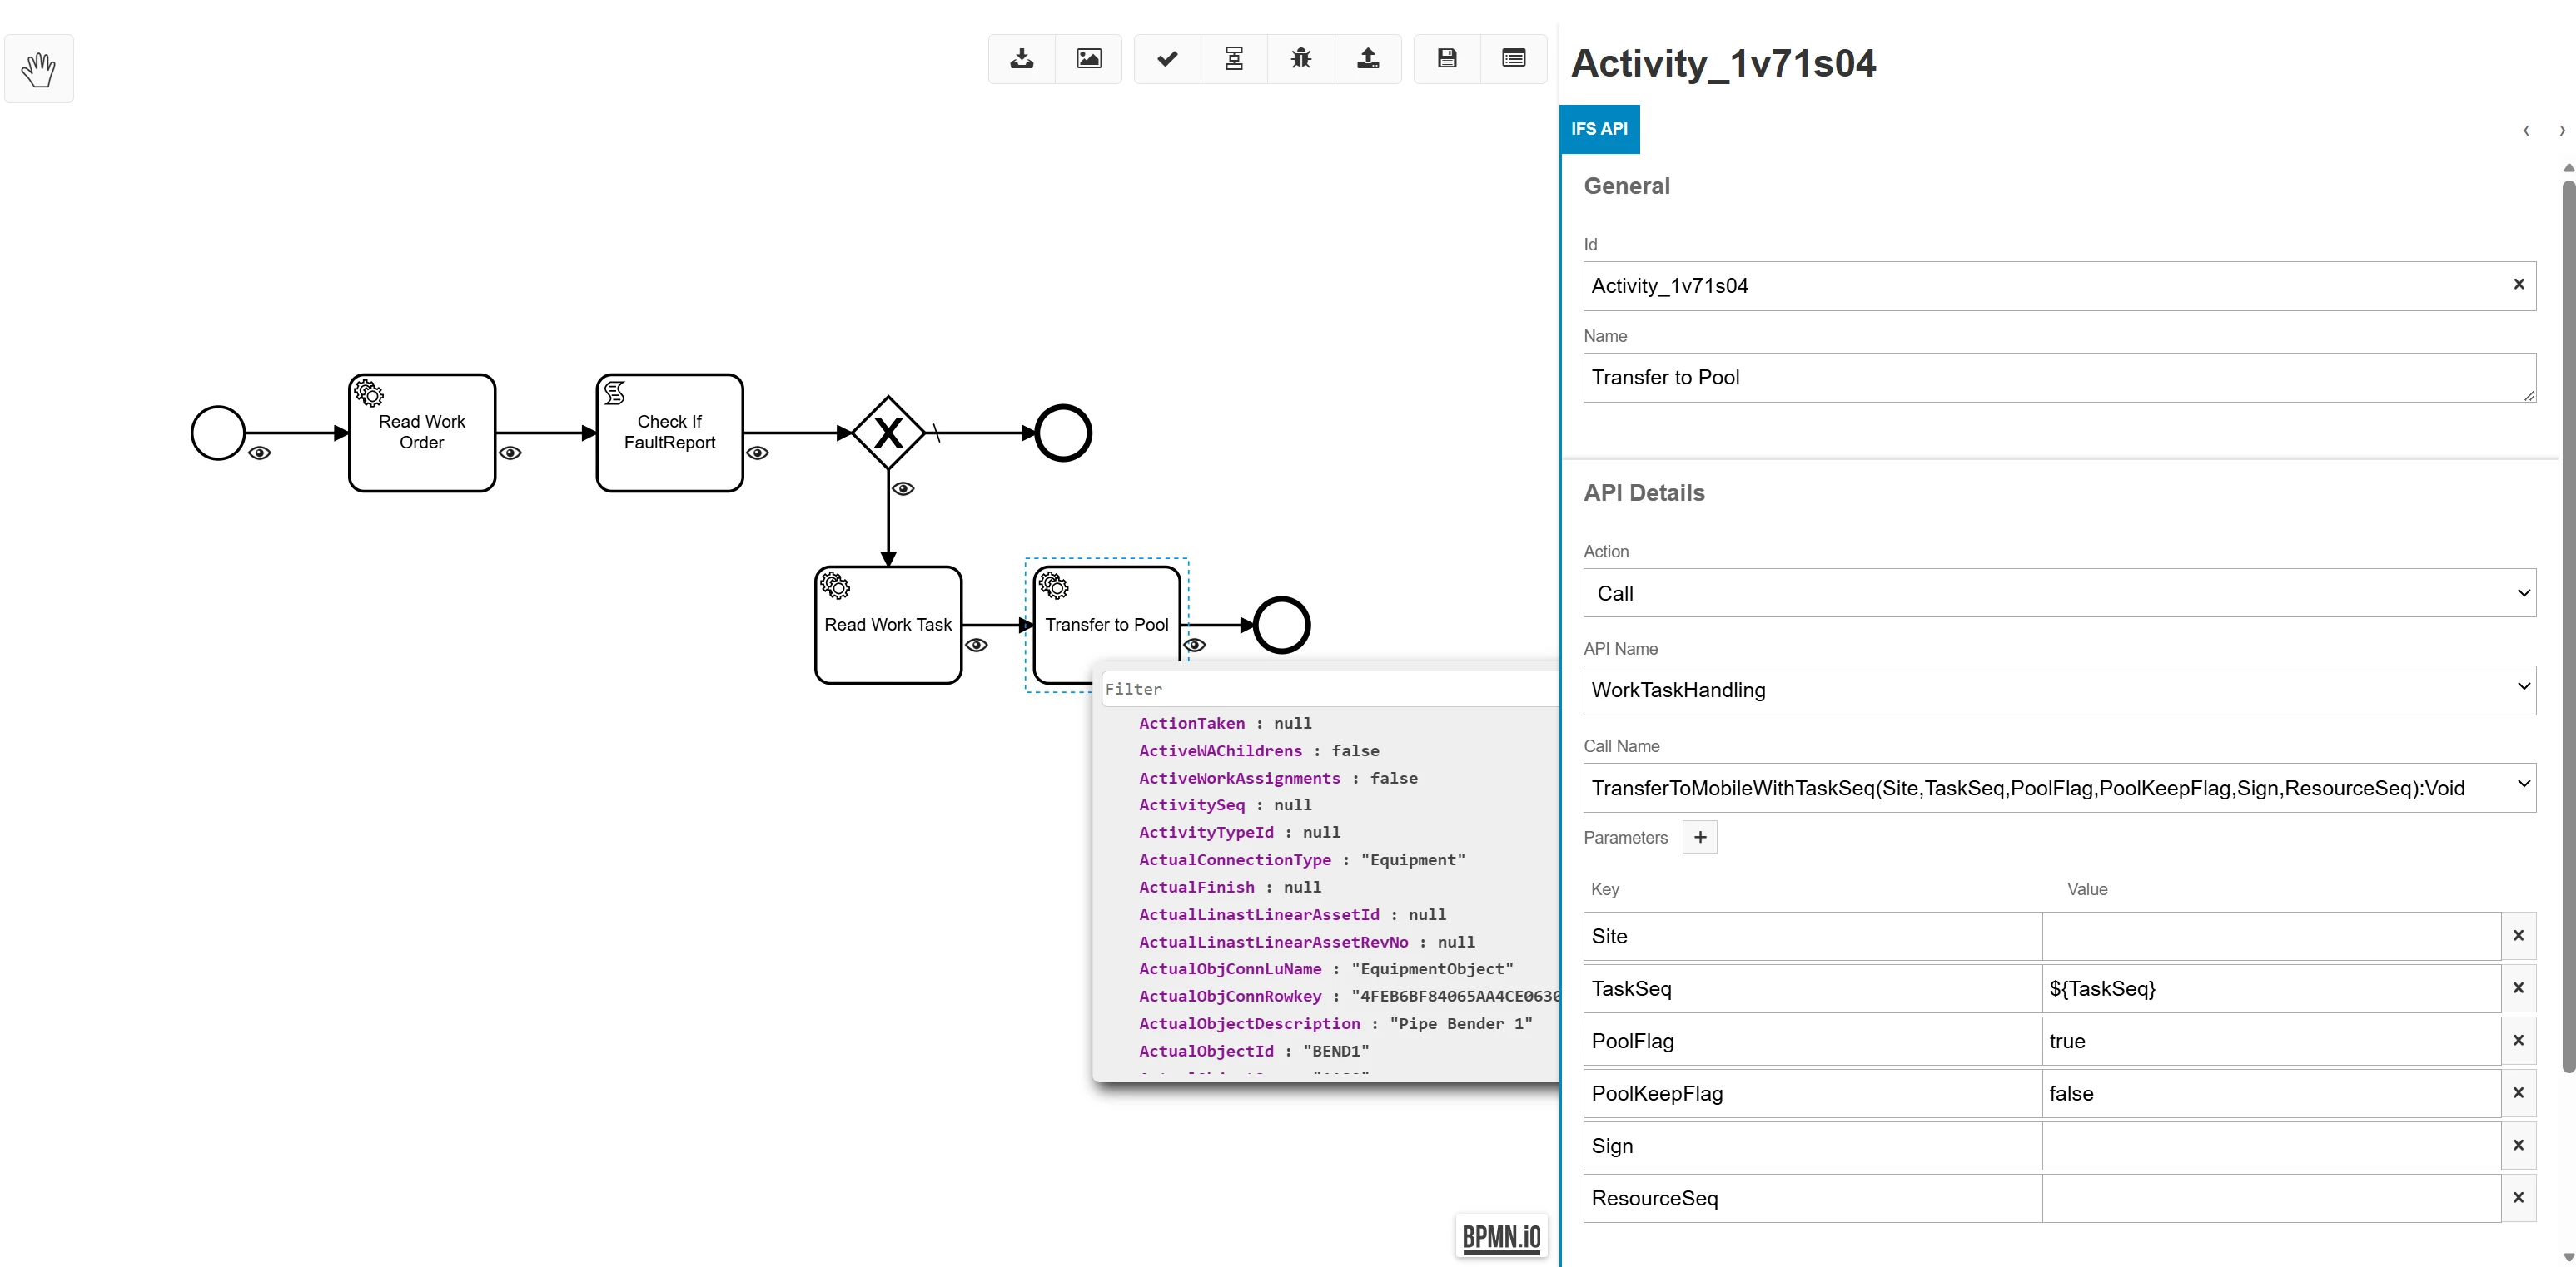Image resolution: width=2576 pixels, height=1267 pixels.
Task: Click next tab arrow in properties panel
Action: (2561, 131)
